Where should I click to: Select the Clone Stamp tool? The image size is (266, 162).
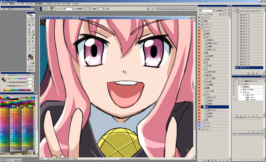29,31
